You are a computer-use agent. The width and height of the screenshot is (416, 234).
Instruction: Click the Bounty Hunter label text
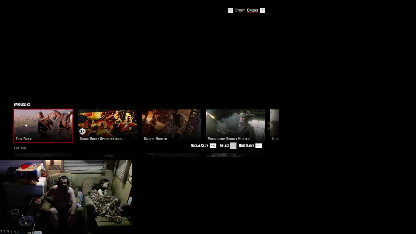(x=155, y=139)
